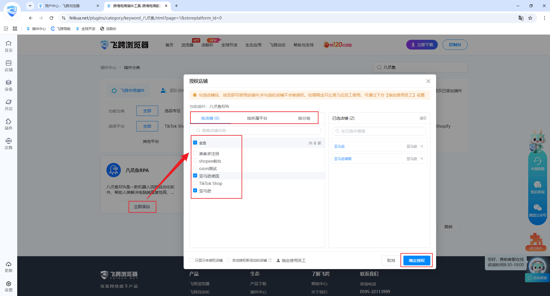Click the 立即下载 download button
Viewport: 550px width, 296px height.
pos(422,45)
